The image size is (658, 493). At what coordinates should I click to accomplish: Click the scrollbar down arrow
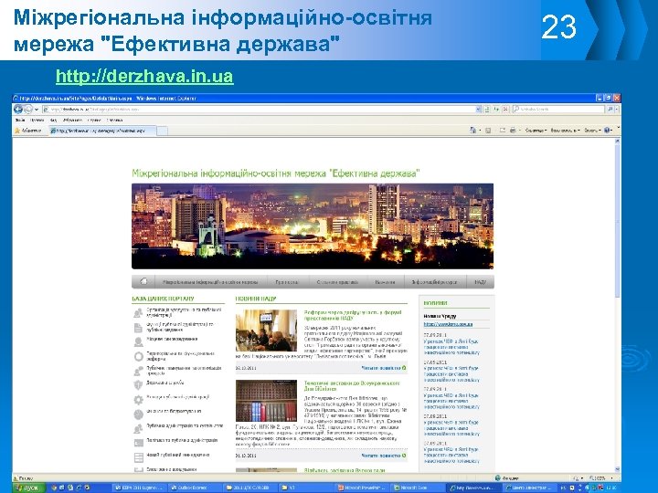coord(617,469)
